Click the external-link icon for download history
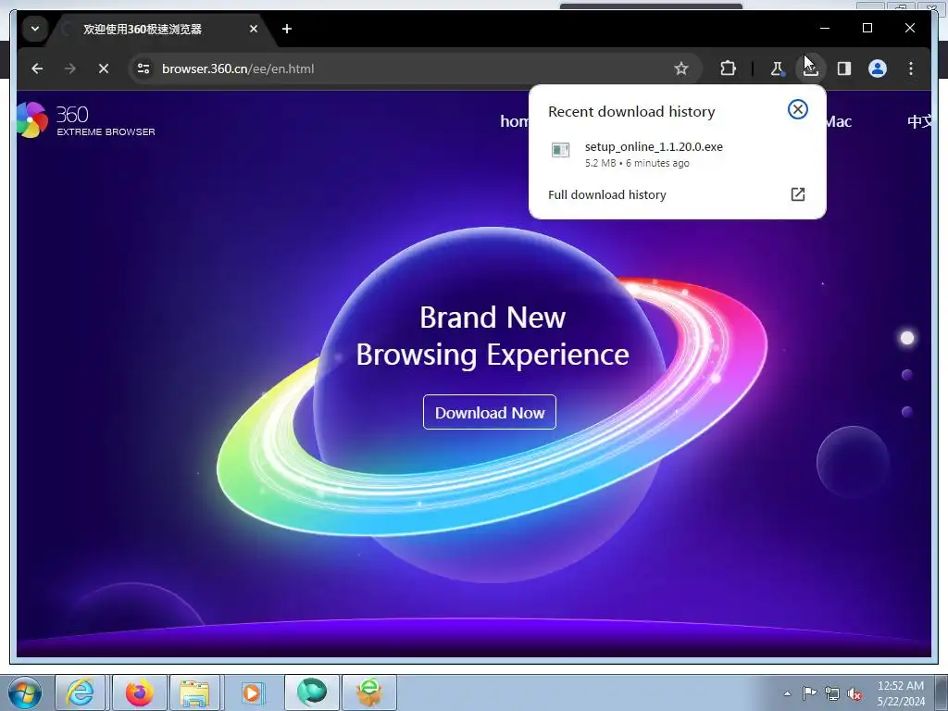 [797, 194]
